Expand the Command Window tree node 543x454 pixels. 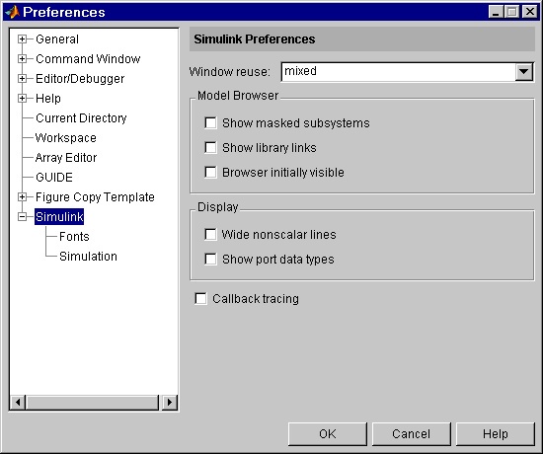22,59
